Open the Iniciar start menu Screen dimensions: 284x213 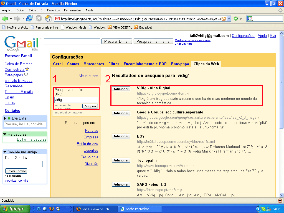(15, 209)
